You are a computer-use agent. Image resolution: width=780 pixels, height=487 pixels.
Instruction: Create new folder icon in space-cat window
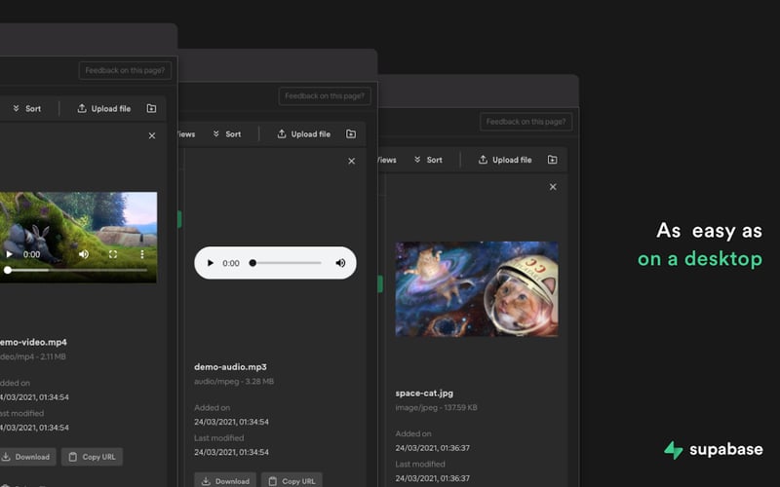pyautogui.click(x=552, y=160)
